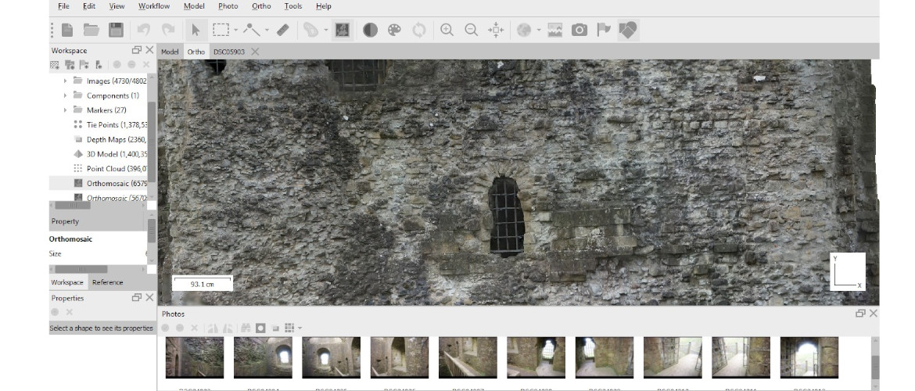Click the Zoom In magnifier
This screenshot has height=391, width=915.
[447, 30]
